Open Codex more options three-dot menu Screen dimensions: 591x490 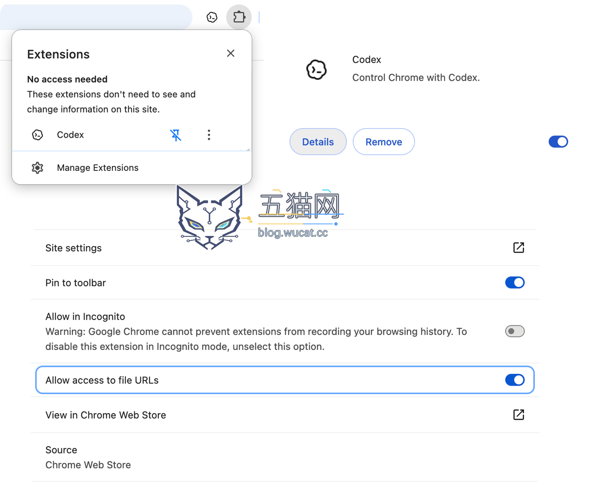pyautogui.click(x=209, y=135)
